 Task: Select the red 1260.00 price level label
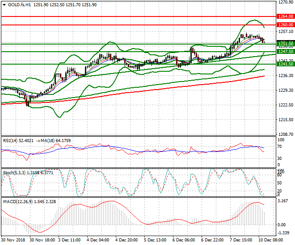point(285,25)
